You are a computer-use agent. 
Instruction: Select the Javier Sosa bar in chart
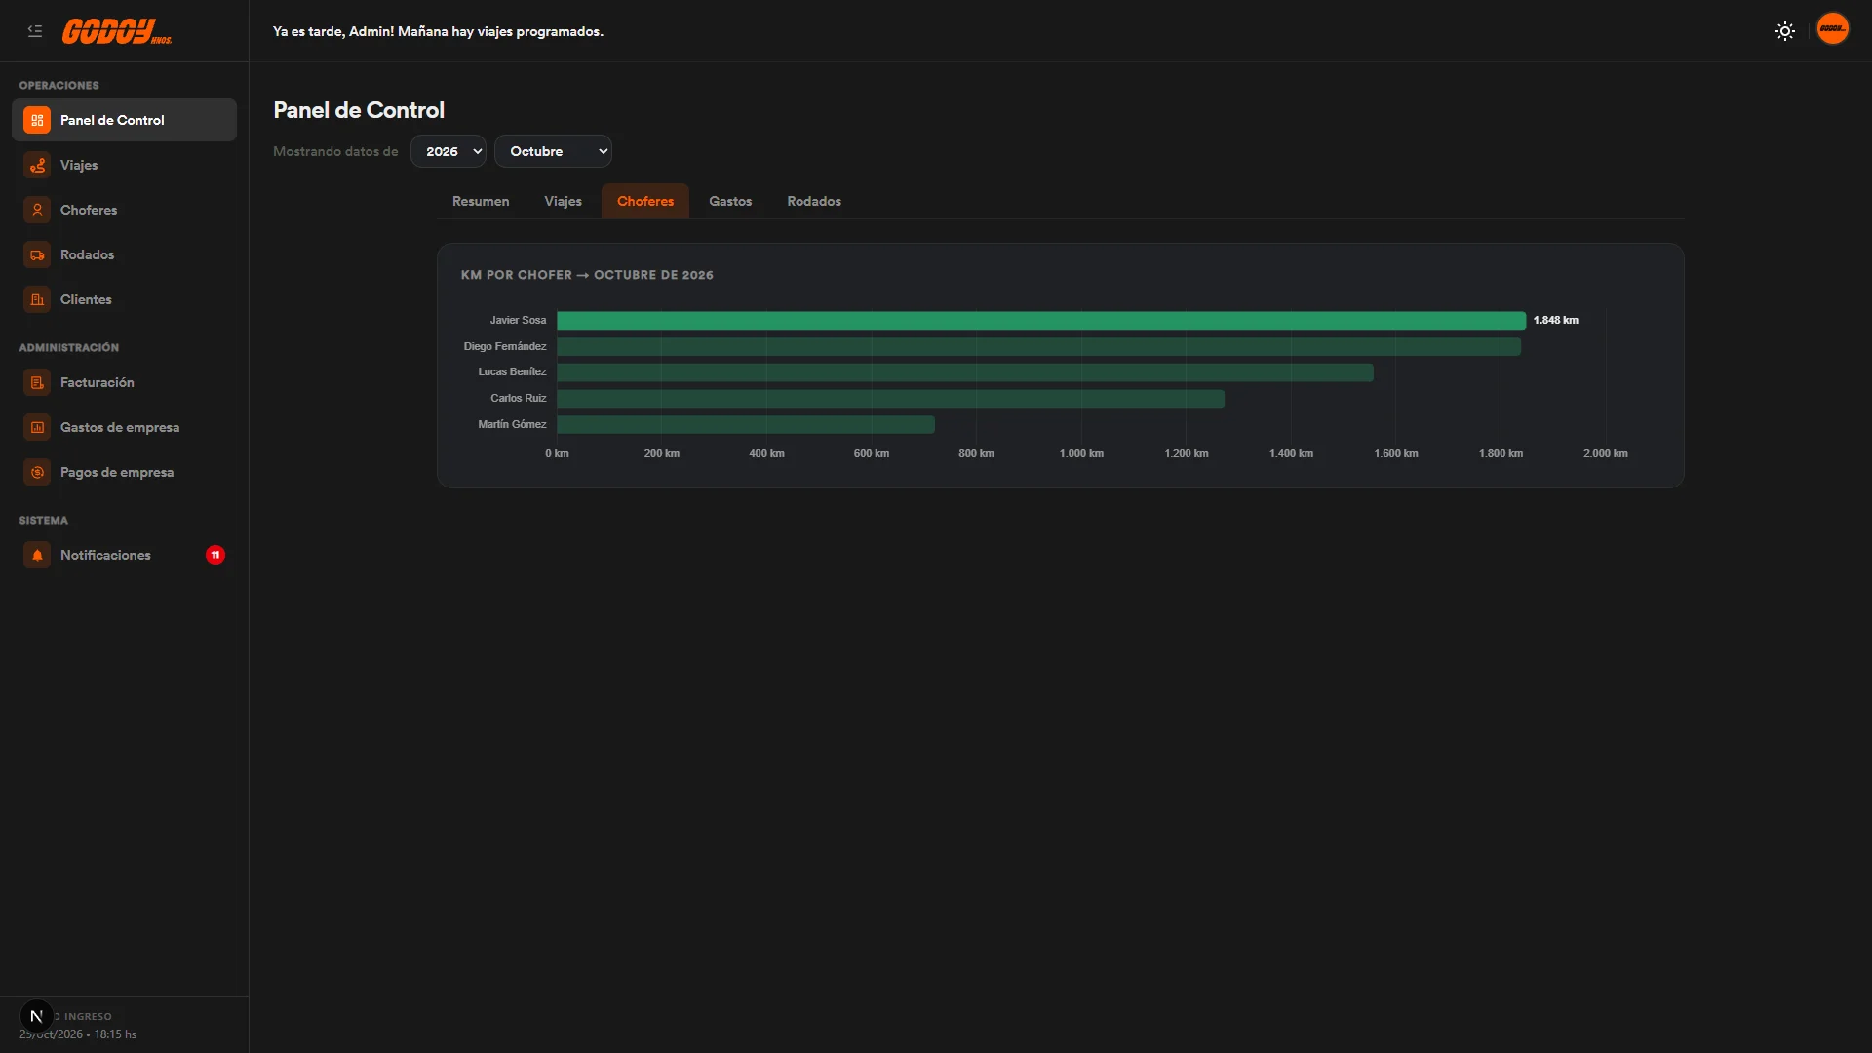pyautogui.click(x=1041, y=321)
